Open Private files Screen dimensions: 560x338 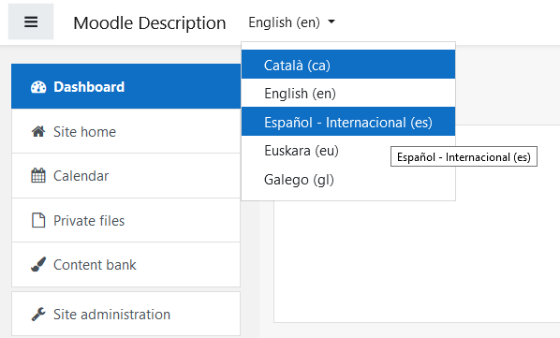pos(125,220)
